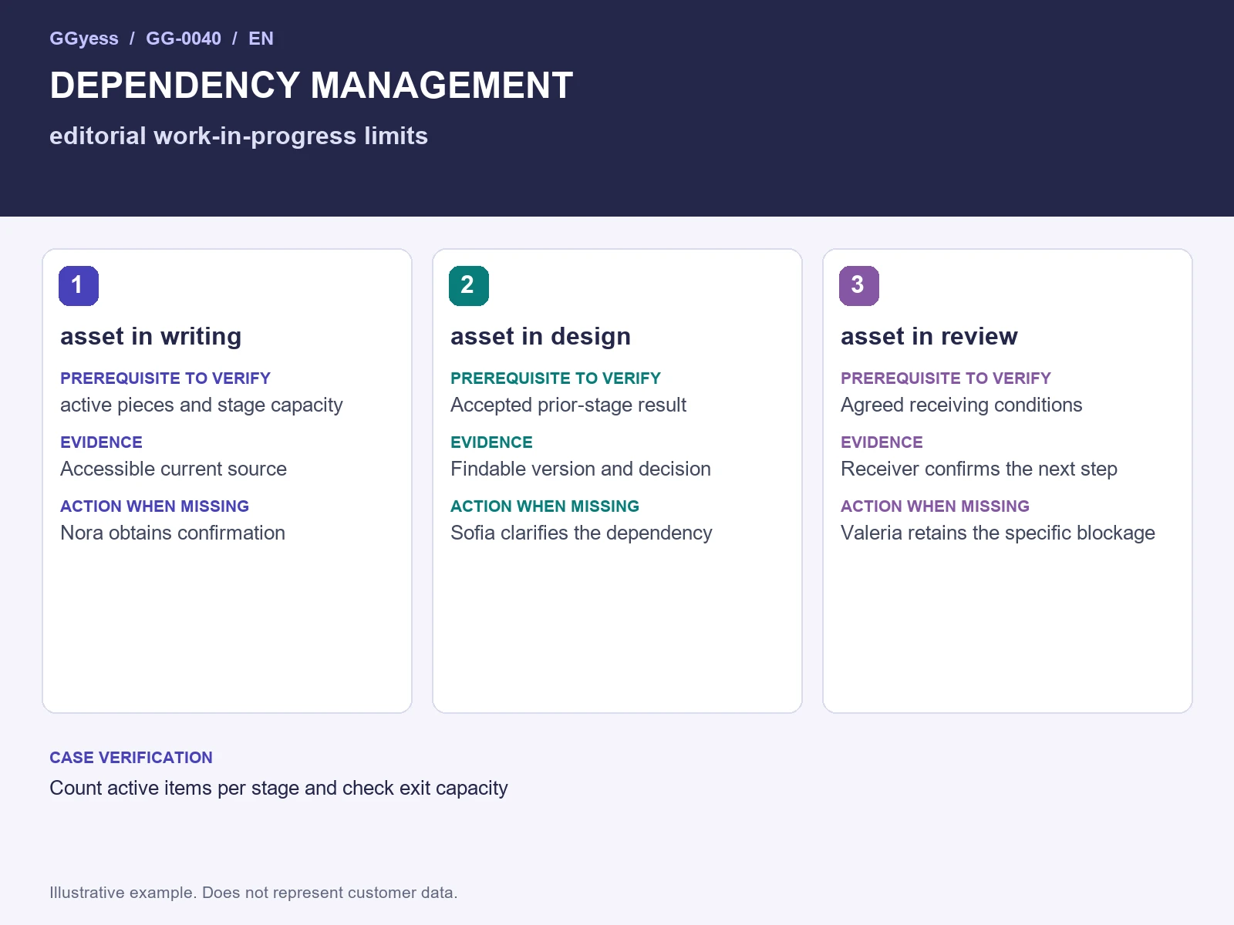Select the asset in writing heading
The image size is (1234, 925).
151,336
